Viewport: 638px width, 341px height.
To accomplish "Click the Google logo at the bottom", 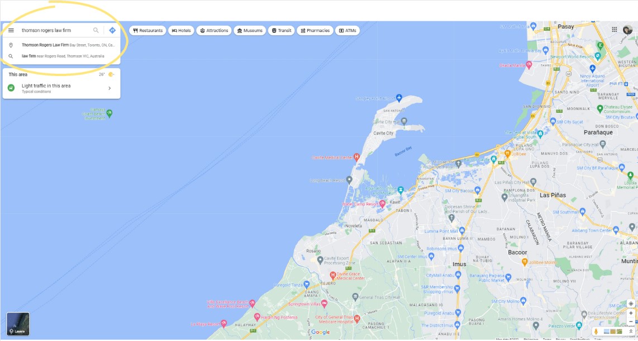I will 320,331.
